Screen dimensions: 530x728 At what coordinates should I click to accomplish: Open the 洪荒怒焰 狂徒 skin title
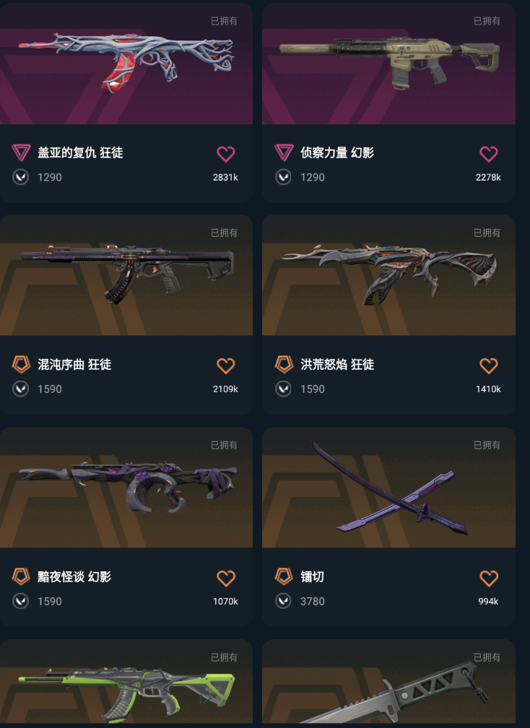point(337,365)
